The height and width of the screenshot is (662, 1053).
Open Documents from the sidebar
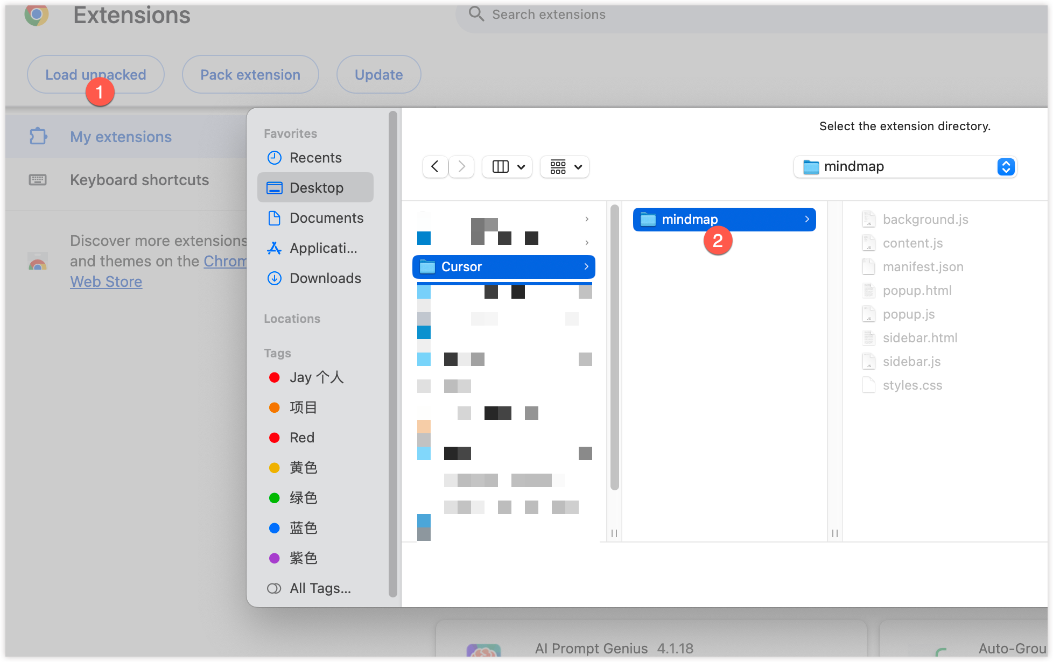(x=326, y=218)
